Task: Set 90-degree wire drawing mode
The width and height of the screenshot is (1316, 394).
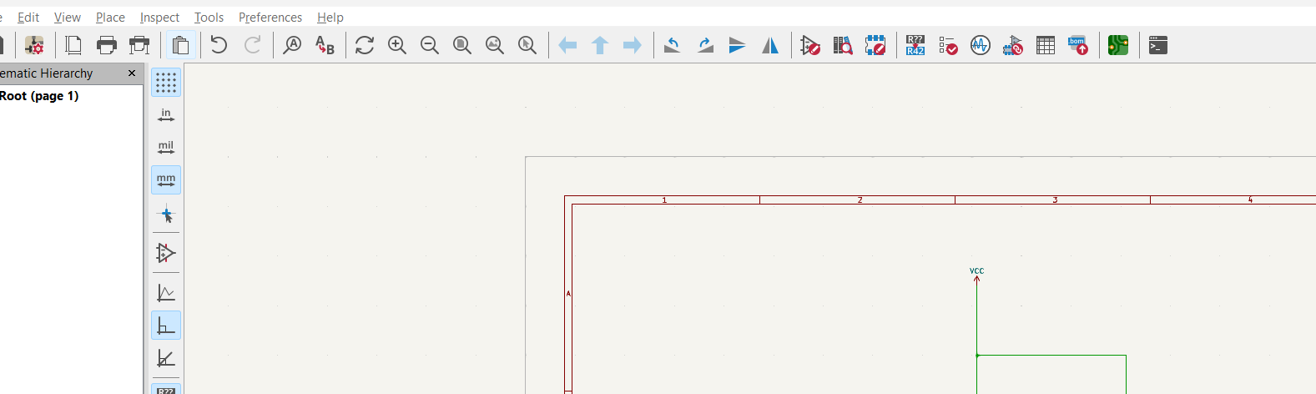Action: (166, 326)
